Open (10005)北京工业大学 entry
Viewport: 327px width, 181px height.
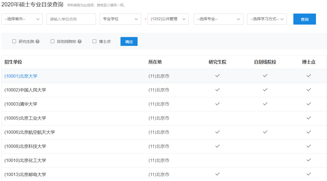(x=25, y=118)
